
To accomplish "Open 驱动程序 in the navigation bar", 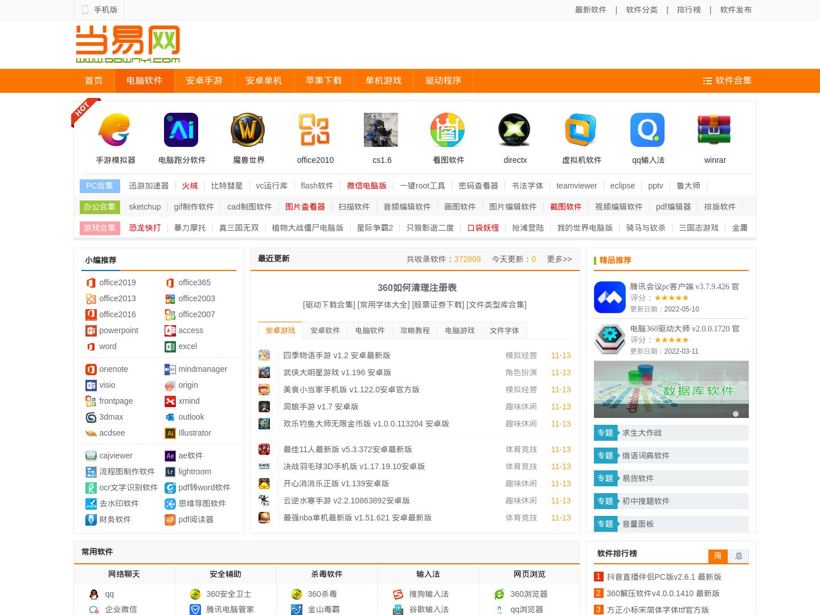I will (443, 81).
